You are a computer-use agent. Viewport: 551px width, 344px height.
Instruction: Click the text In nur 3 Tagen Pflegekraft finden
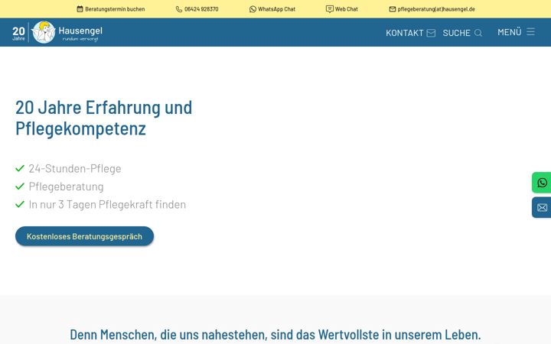[x=107, y=204]
